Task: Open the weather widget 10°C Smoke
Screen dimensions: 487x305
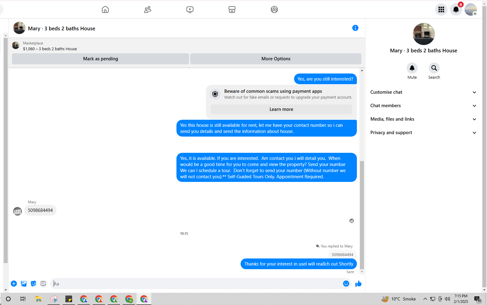Action: 399,299
